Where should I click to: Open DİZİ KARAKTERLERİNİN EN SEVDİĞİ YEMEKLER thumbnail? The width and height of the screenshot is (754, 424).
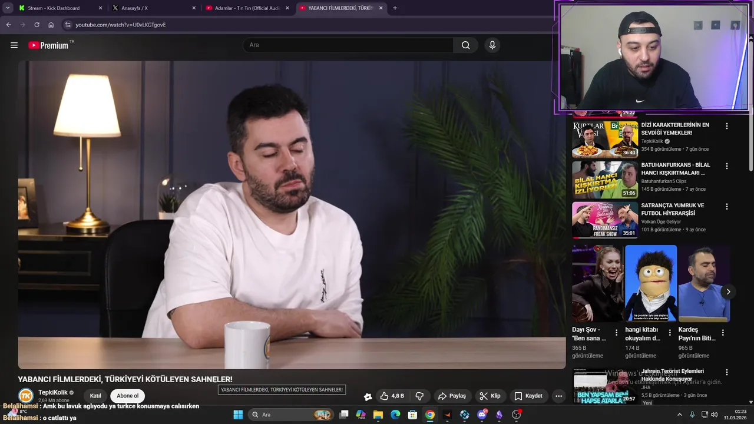(605, 140)
